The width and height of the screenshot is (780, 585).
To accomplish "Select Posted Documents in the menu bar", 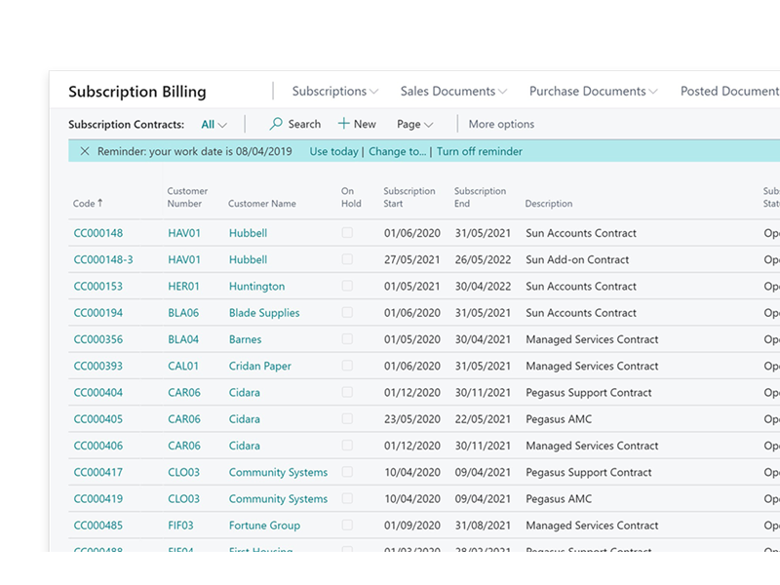I will tap(729, 91).
